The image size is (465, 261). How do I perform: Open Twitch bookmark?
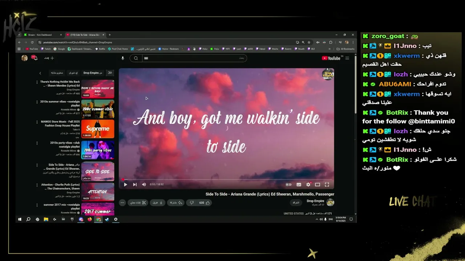[46, 49]
